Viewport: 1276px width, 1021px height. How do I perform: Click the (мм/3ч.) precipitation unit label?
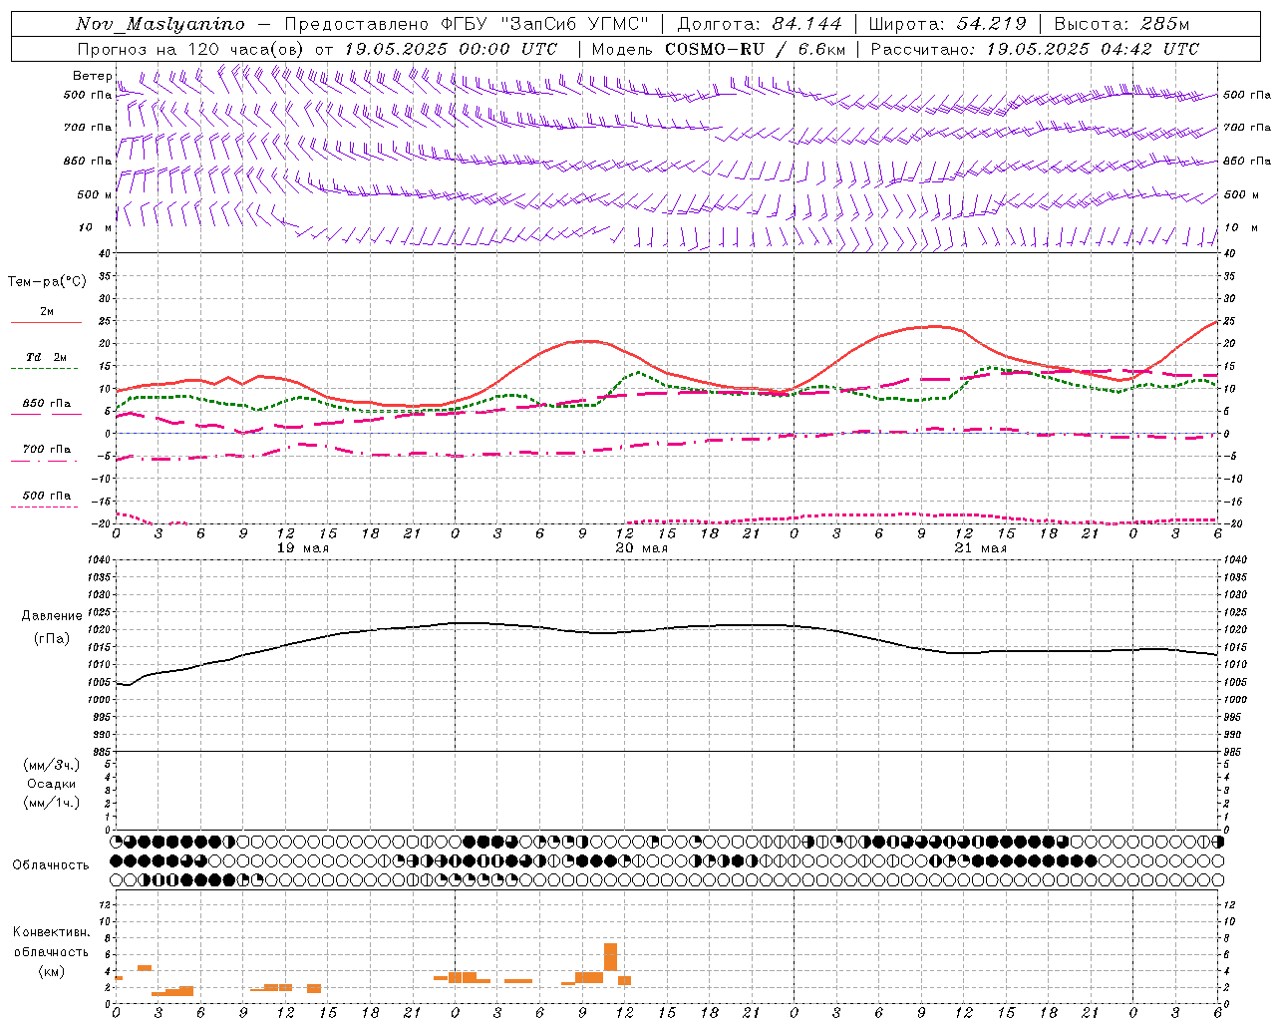52,766
